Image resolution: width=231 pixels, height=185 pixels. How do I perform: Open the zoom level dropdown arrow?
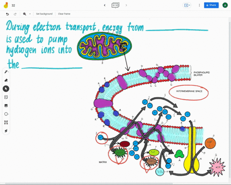pos(30,14)
